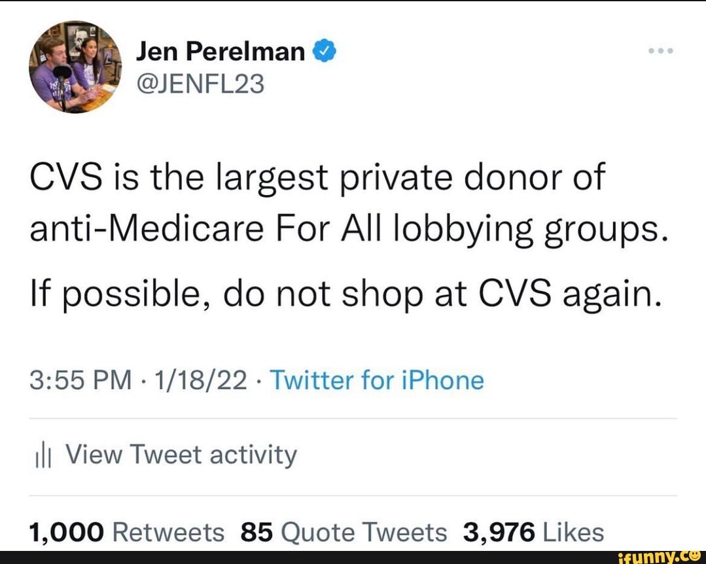The image size is (706, 564).
Task: Click the blue verified badge next to Jen Perelman
Action: tap(325, 50)
